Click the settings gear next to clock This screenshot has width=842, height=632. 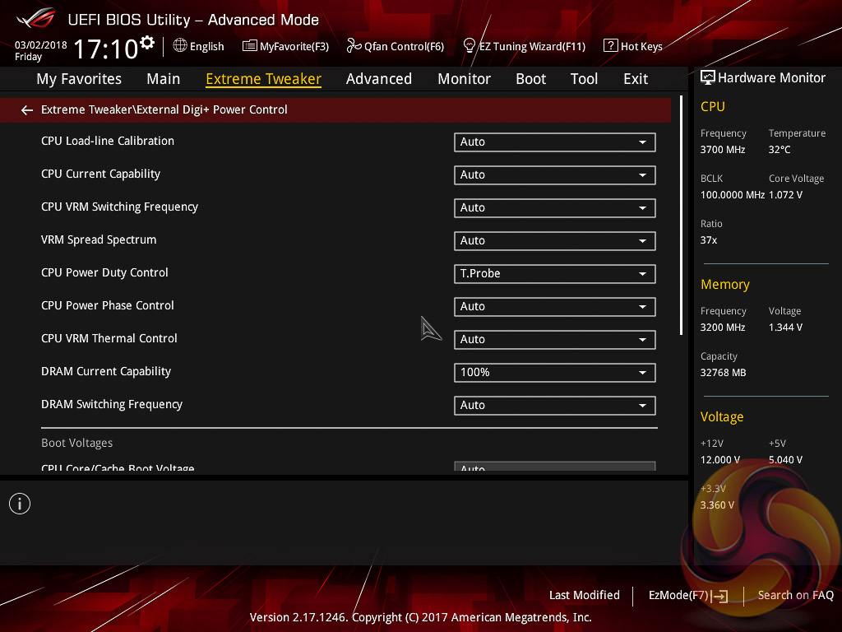[x=147, y=43]
